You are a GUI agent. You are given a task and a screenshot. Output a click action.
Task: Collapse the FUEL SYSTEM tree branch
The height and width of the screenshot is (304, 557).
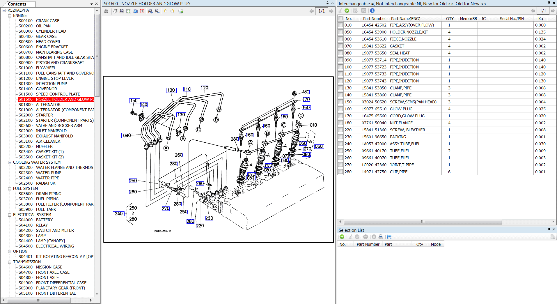(10, 189)
